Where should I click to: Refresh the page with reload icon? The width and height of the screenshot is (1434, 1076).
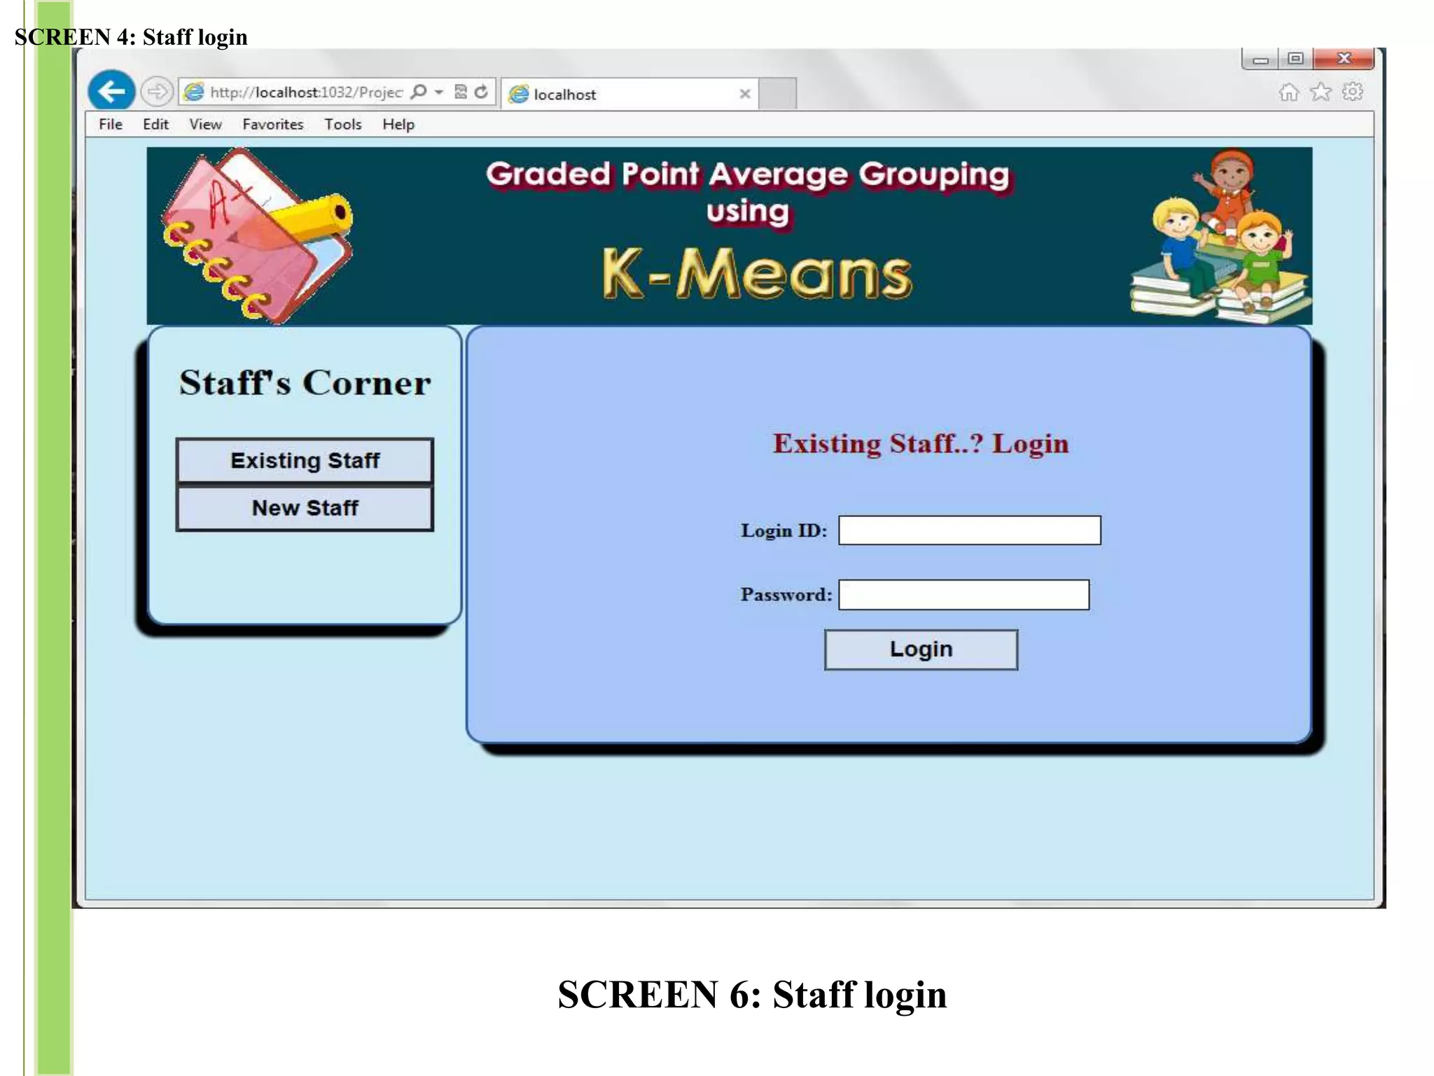click(x=481, y=92)
